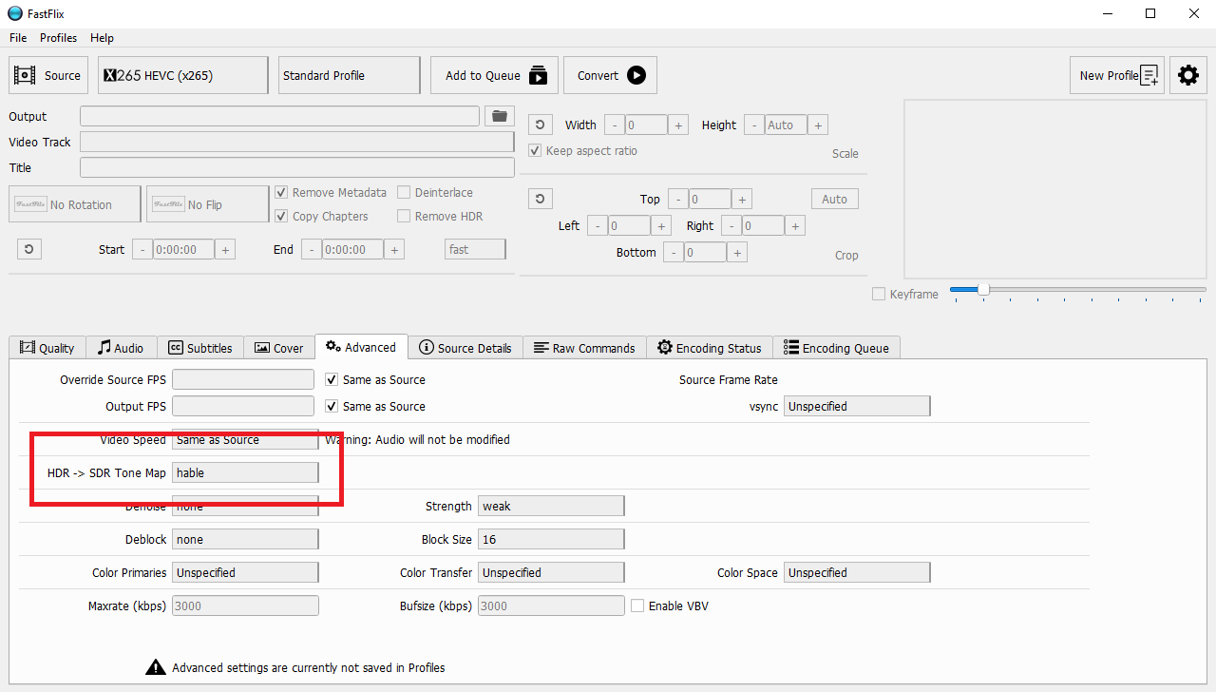Toggle Copy Chapters checkbox
1216x692 pixels.
point(281,216)
